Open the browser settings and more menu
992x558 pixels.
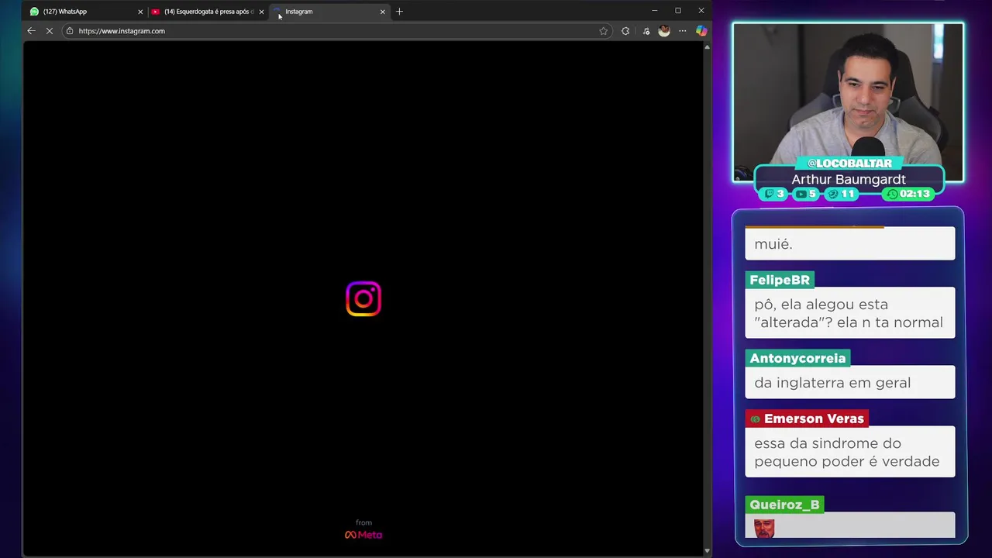682,31
